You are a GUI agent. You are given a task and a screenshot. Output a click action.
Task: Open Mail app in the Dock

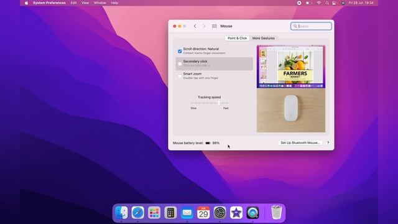click(x=187, y=212)
